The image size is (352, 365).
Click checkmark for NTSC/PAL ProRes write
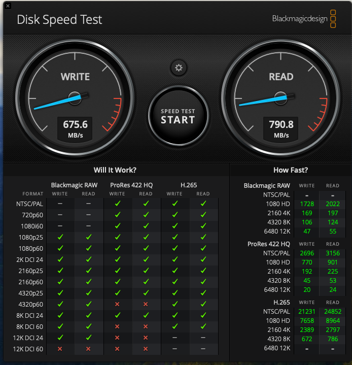pos(118,204)
